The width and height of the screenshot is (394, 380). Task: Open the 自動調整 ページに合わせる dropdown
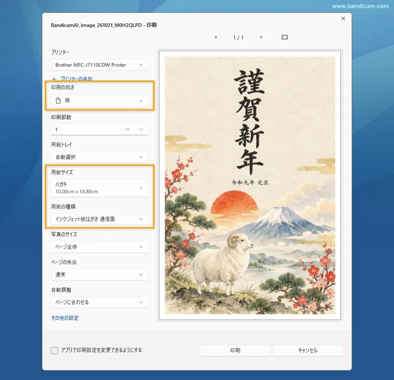[99, 302]
